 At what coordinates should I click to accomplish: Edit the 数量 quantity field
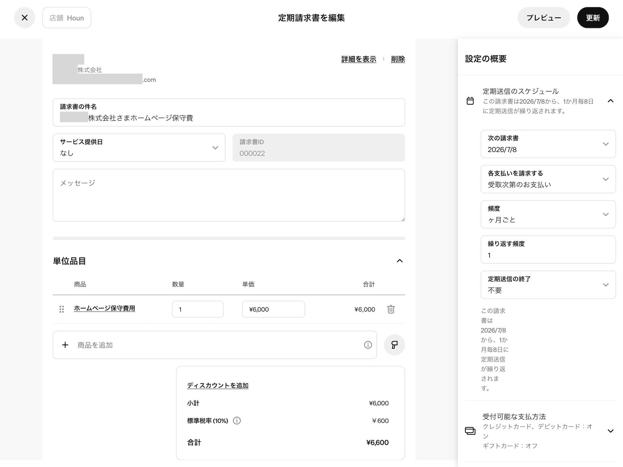pos(198,309)
